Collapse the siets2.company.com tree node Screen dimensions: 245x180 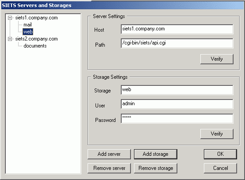[10, 39]
